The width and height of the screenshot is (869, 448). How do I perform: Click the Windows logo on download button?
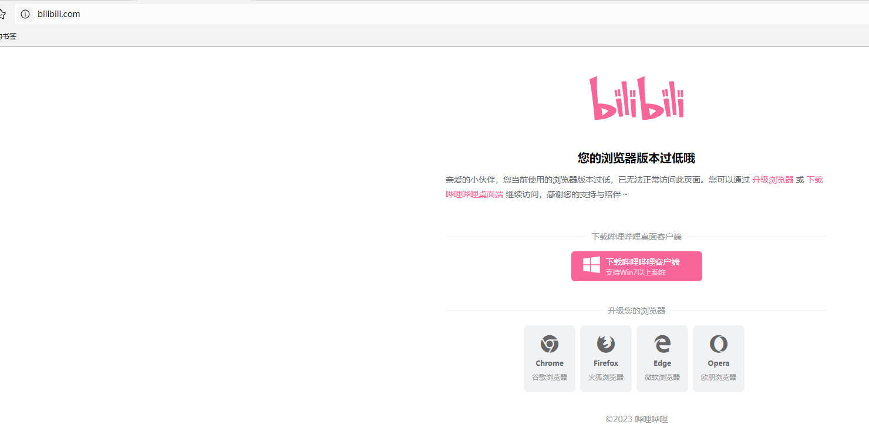click(x=591, y=265)
